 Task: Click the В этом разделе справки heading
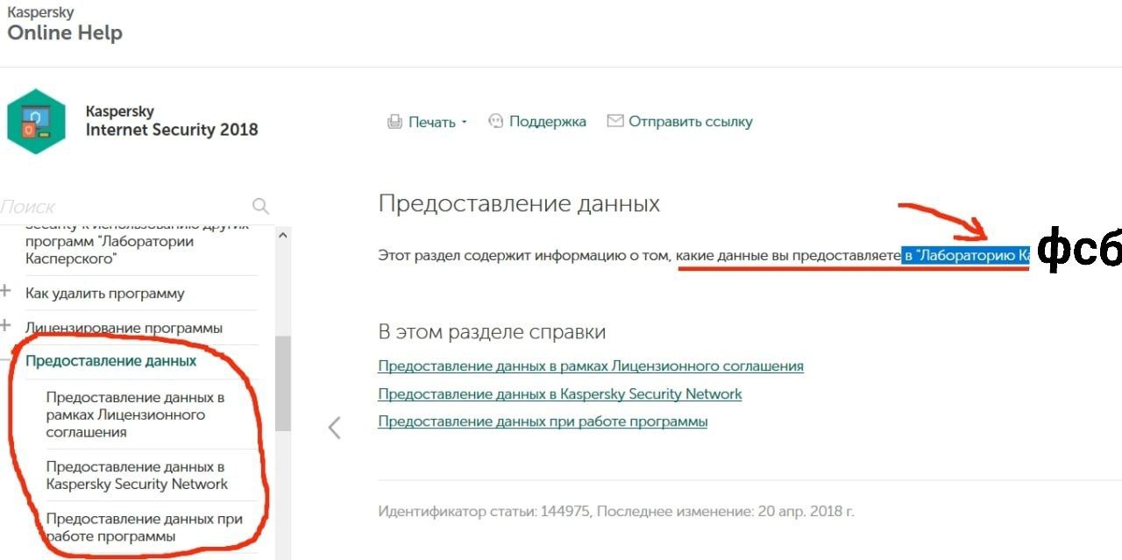coord(492,332)
